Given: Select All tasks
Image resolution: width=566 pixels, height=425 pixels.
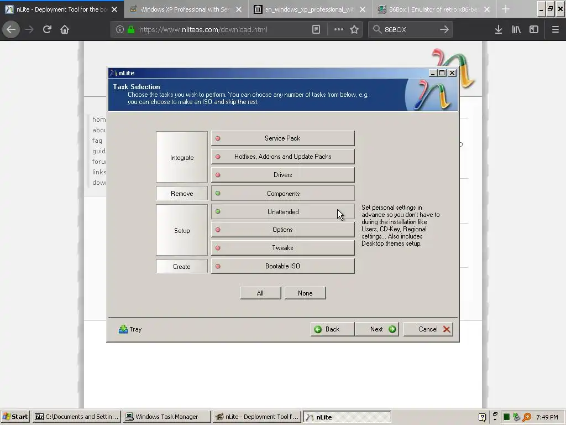Looking at the screenshot, I should (x=260, y=293).
